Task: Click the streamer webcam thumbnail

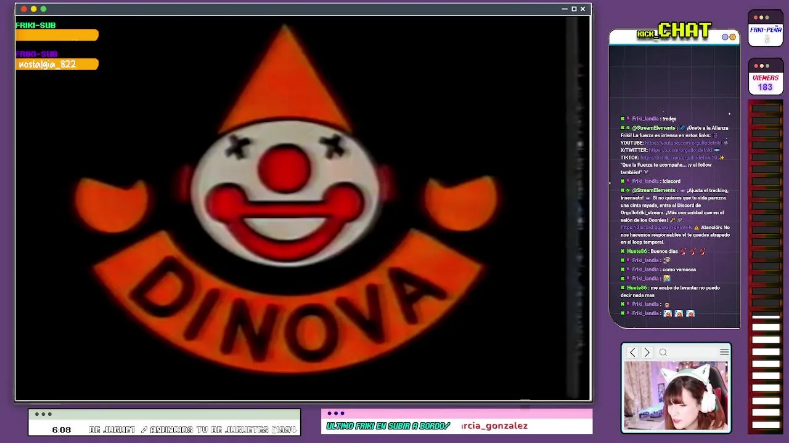Action: tap(676, 397)
